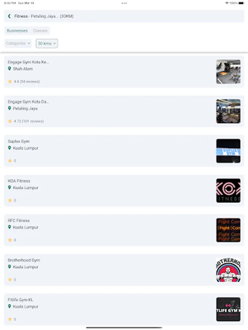Tap the rating star on Brotherhood Gym

[10, 279]
